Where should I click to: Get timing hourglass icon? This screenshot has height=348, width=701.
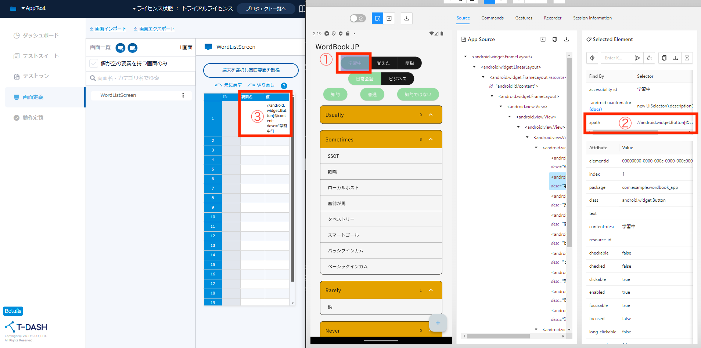pos(687,58)
